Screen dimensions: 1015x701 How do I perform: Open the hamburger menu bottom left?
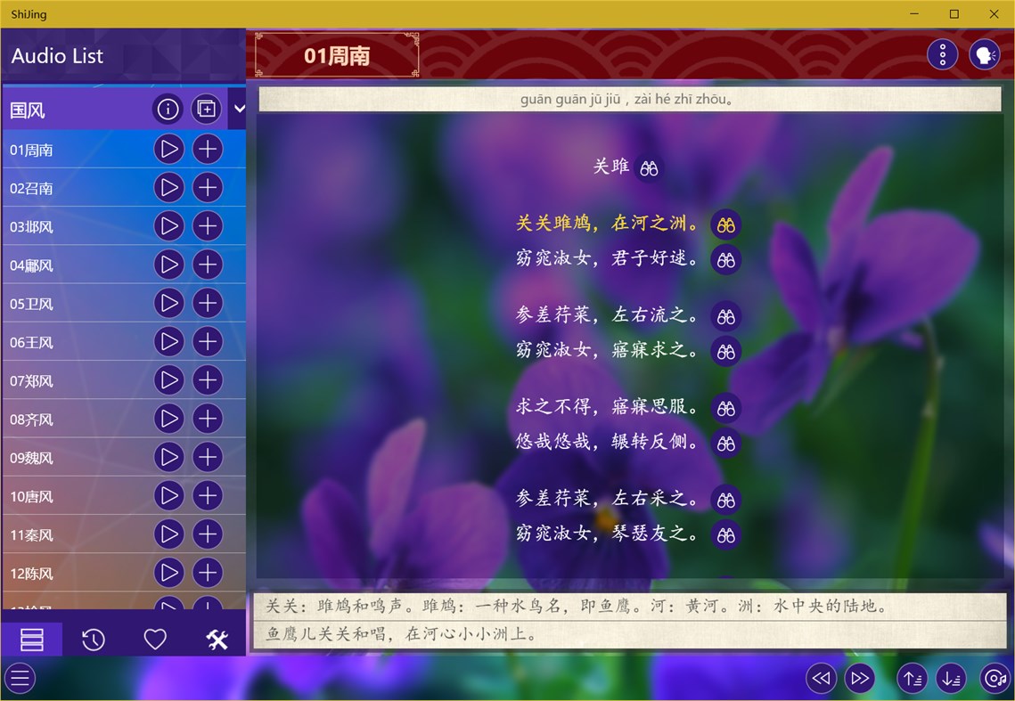click(20, 678)
